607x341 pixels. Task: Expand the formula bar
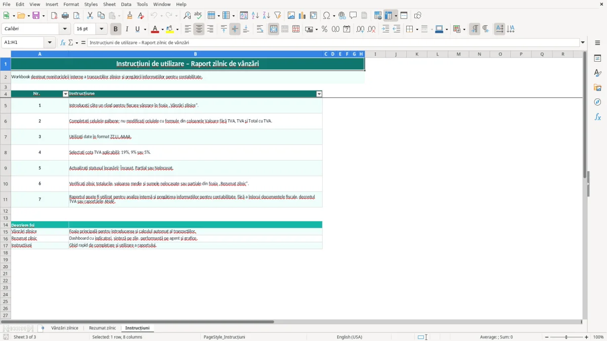(x=583, y=43)
